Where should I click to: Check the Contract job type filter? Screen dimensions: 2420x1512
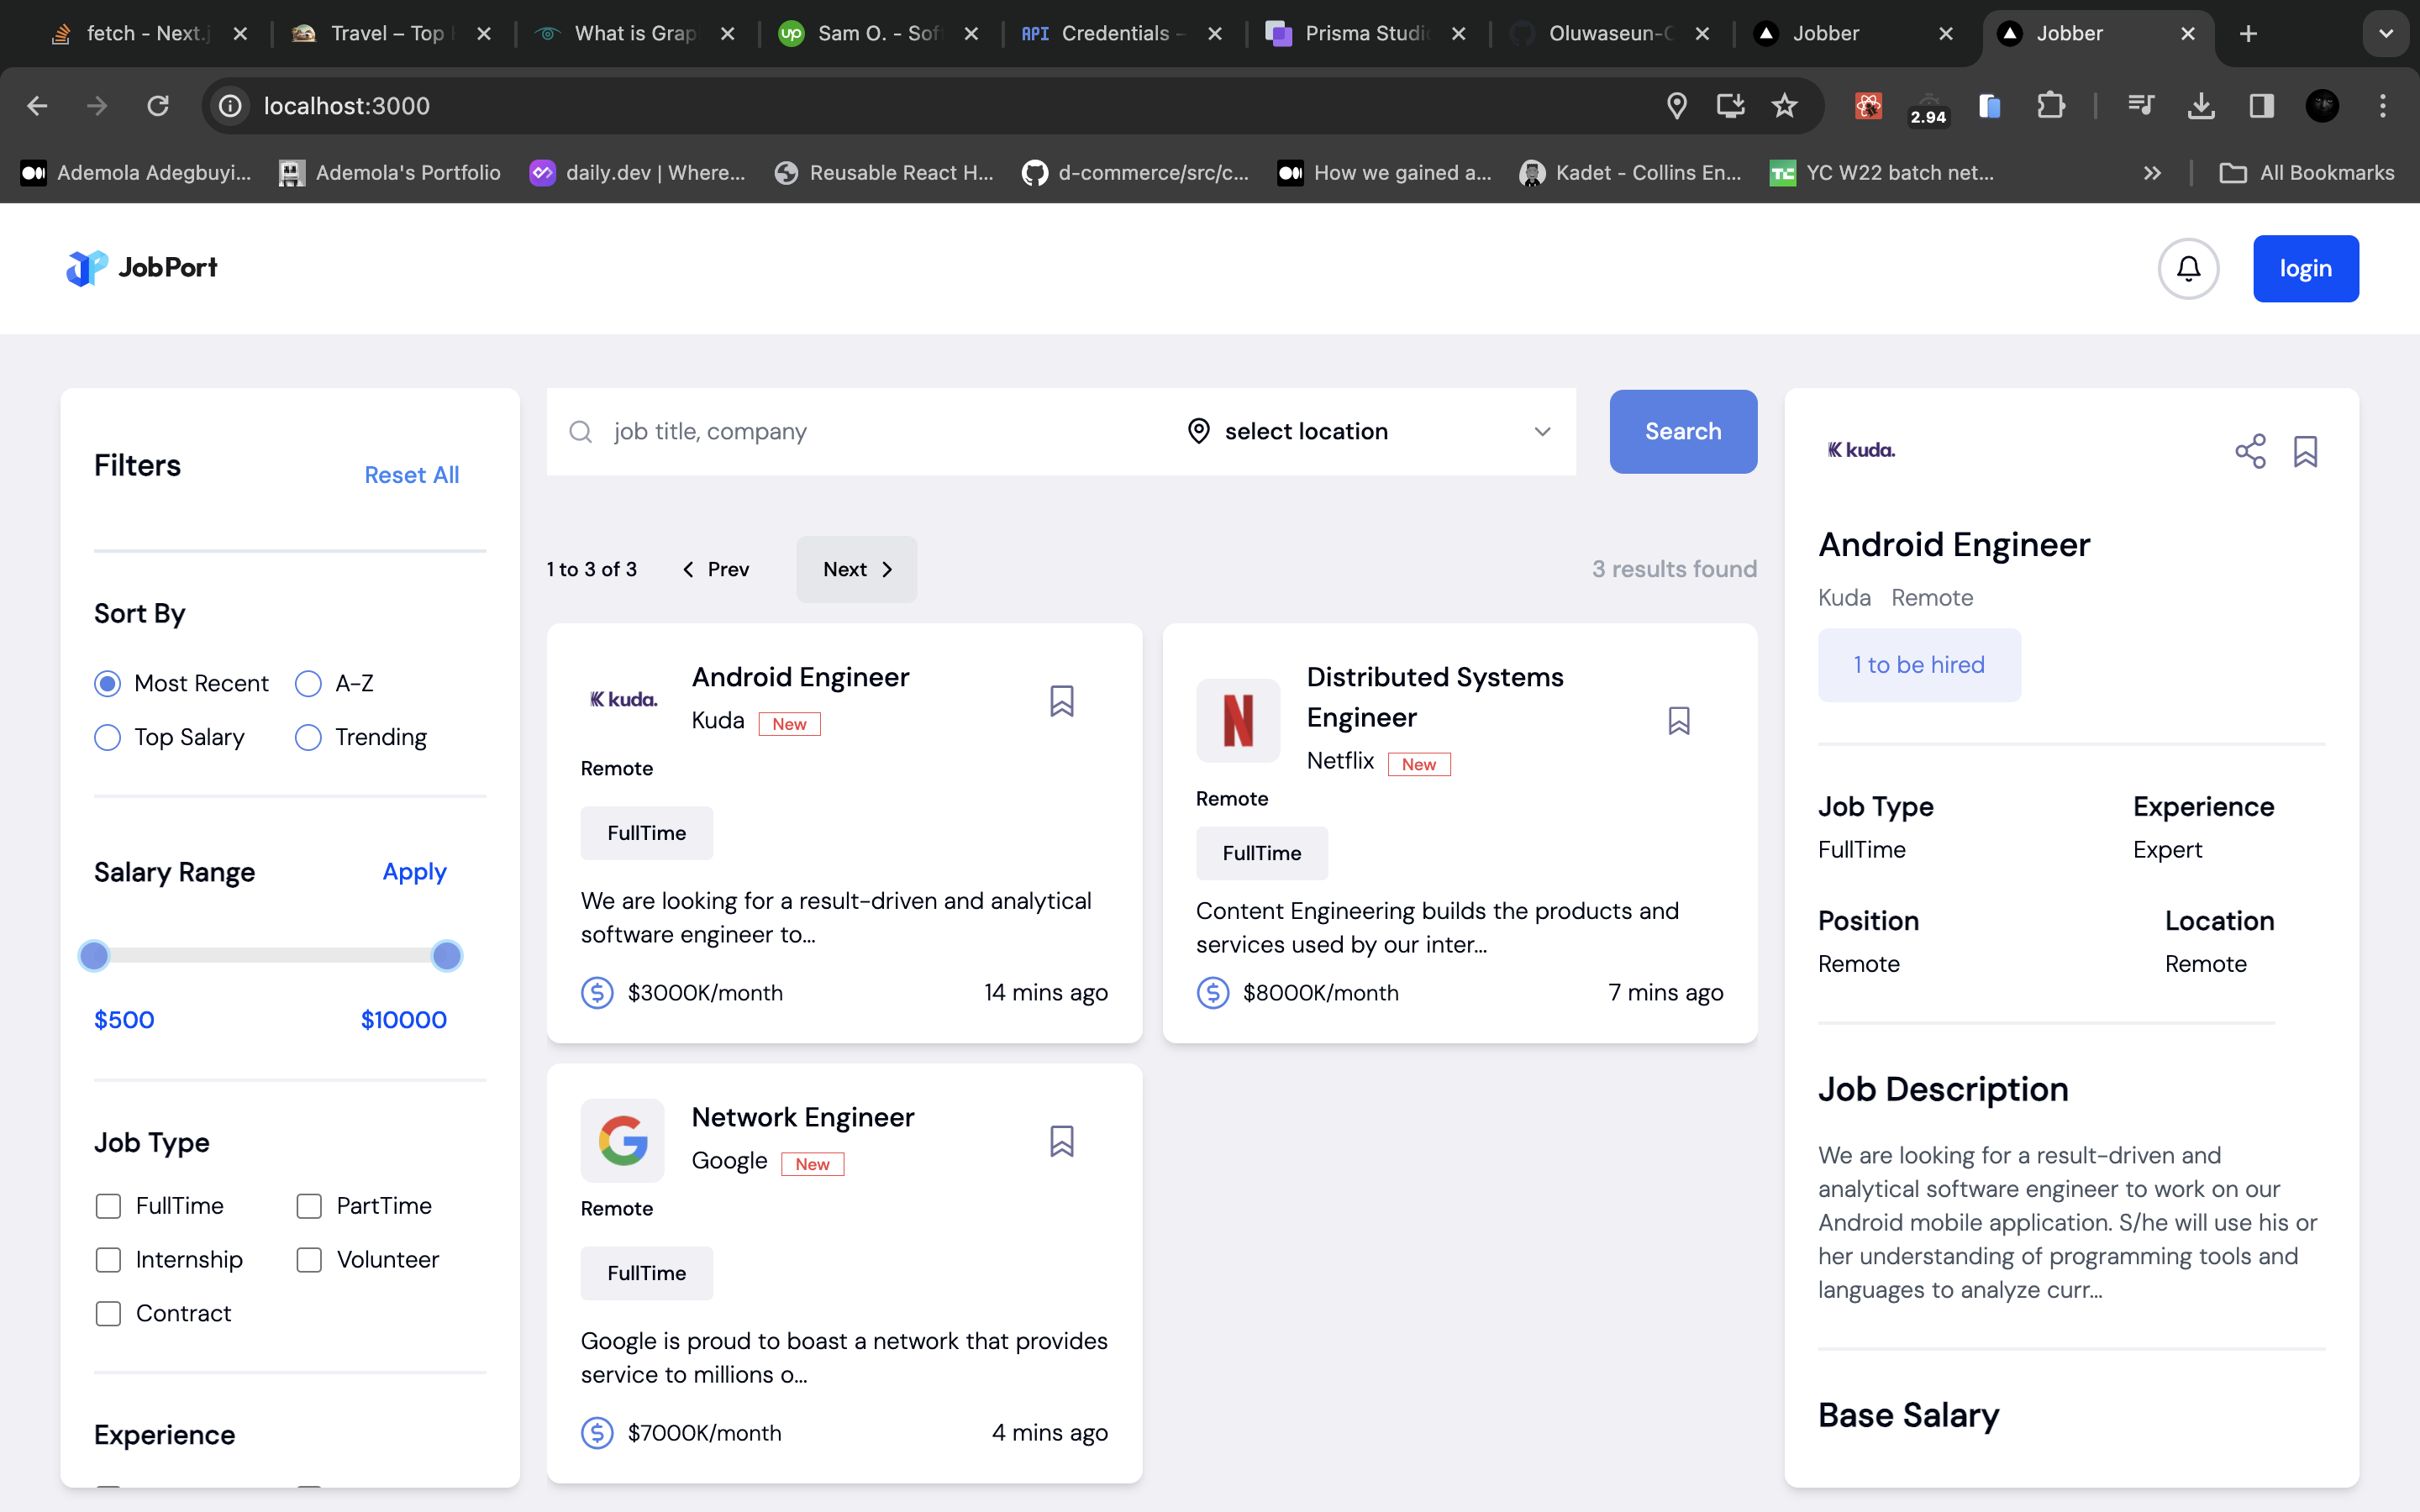click(x=108, y=1313)
